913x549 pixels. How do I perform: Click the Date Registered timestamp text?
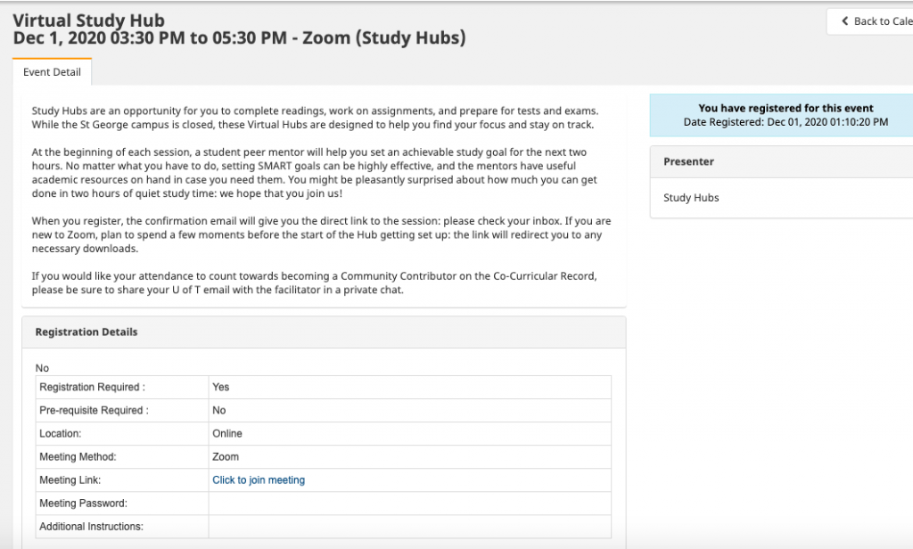tap(786, 122)
